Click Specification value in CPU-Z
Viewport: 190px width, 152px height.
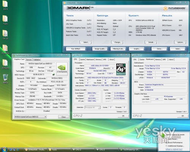[x=106, y=78]
